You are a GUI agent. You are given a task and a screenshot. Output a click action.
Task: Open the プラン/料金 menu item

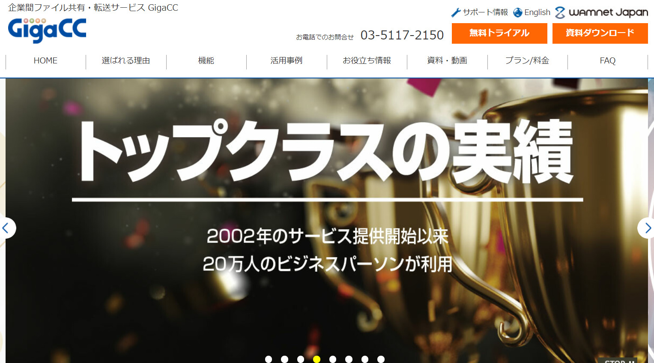(x=527, y=61)
